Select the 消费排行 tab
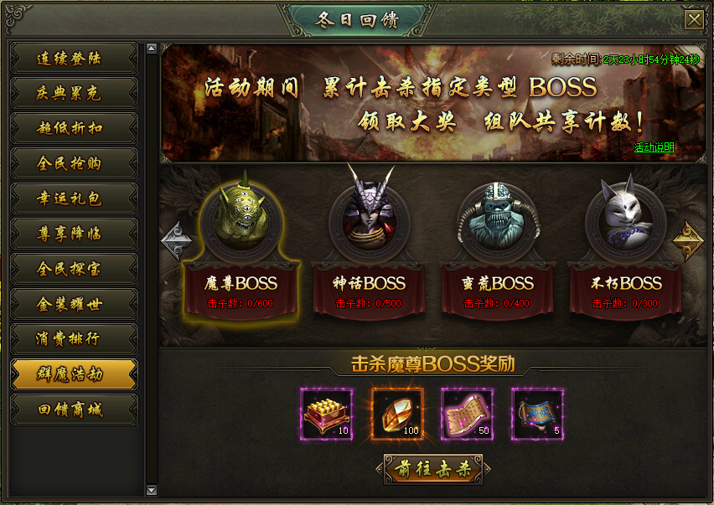Image resolution: width=714 pixels, height=505 pixels. pyautogui.click(x=74, y=339)
